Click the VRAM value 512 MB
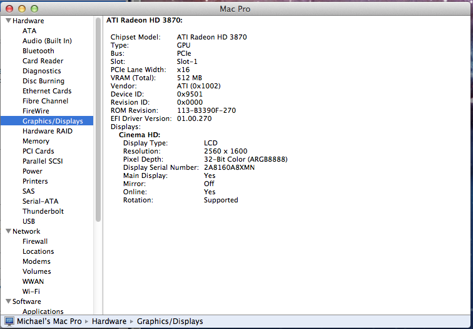 point(190,78)
